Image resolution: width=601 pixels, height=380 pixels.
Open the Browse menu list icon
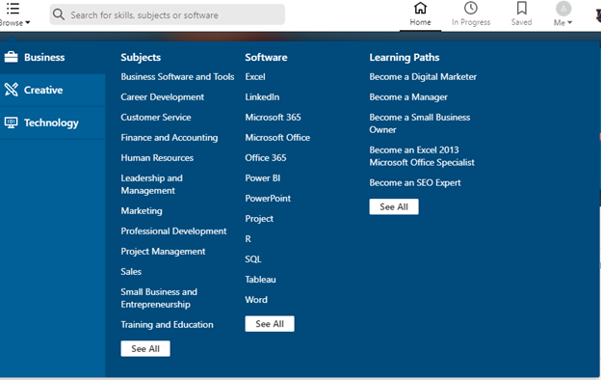[13, 9]
